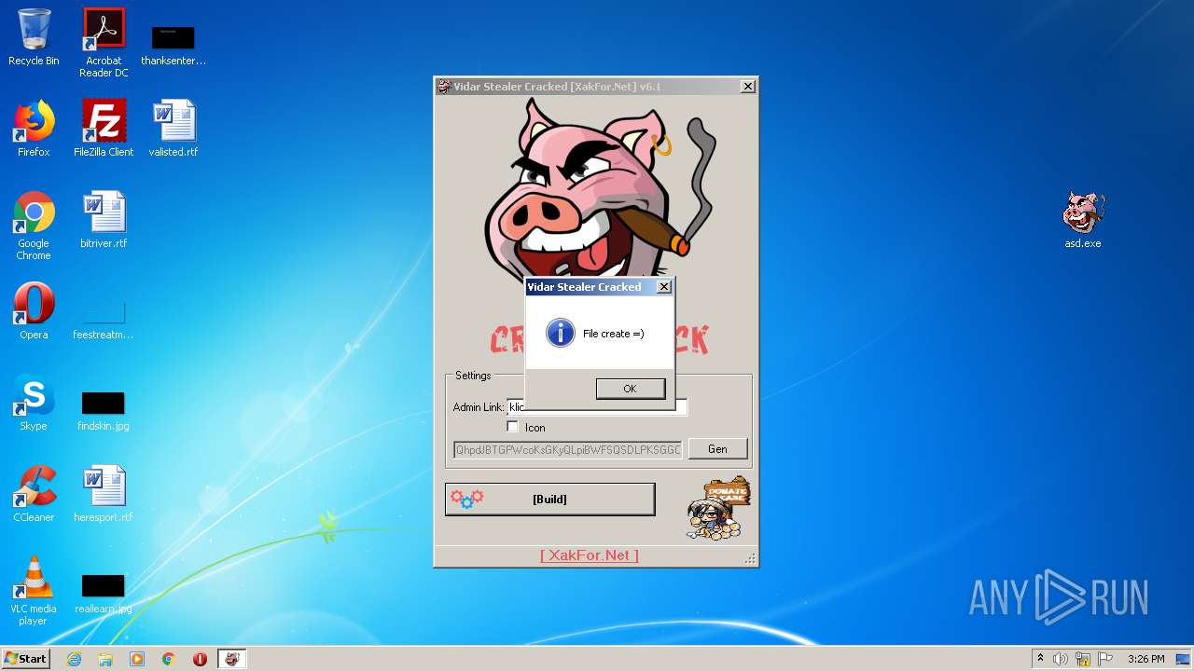
Task: Open Internet Explorer from the taskbar
Action: (x=74, y=659)
